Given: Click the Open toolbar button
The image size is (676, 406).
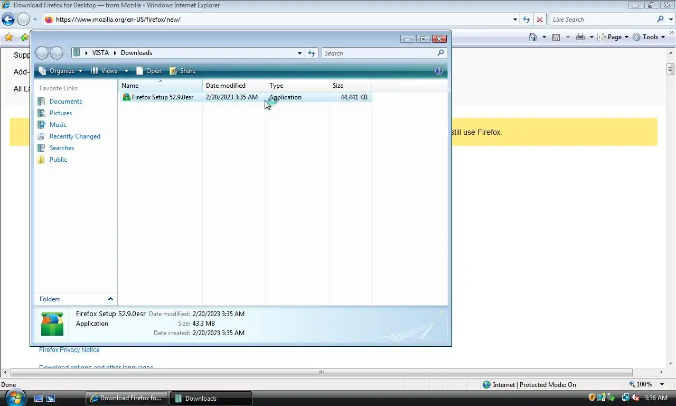Looking at the screenshot, I should point(148,71).
